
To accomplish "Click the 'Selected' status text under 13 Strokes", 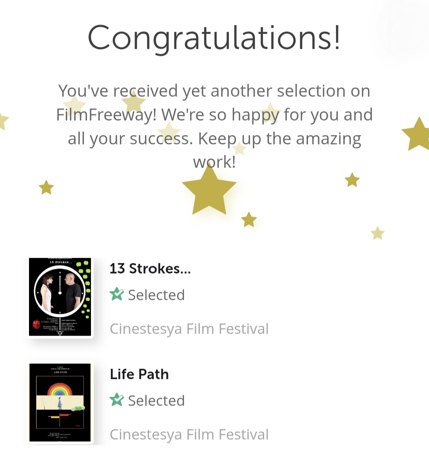I will (x=156, y=295).
